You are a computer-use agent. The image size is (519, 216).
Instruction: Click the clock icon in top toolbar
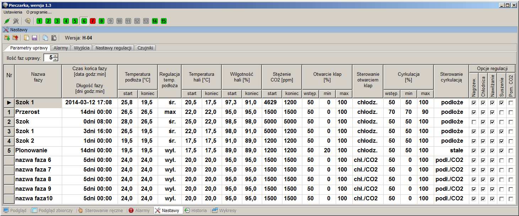[28, 21]
